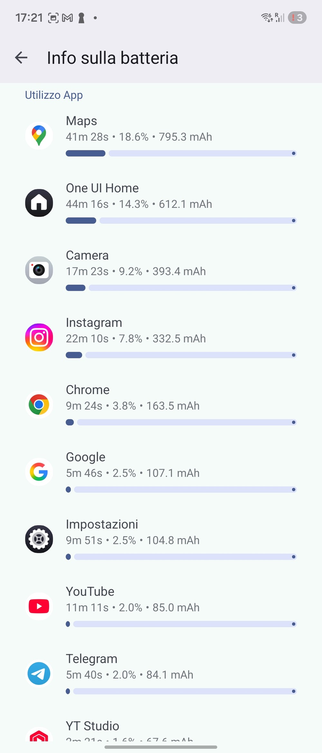Click the One UI Home usage bar

coord(181,221)
